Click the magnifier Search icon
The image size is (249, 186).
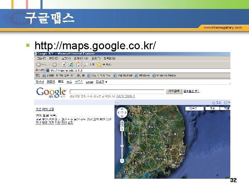tap(86, 64)
